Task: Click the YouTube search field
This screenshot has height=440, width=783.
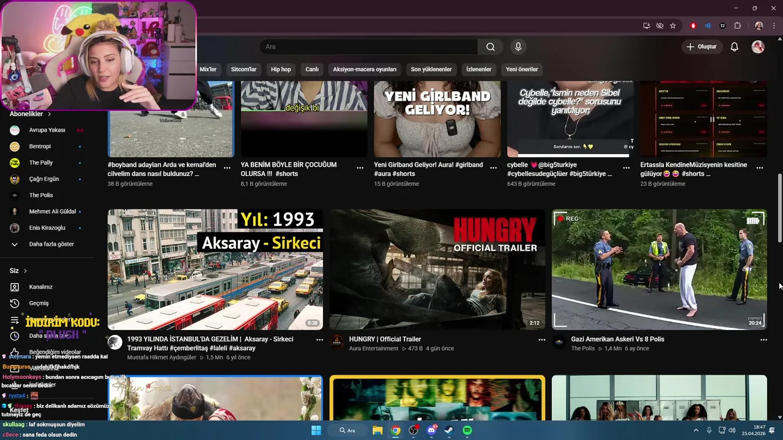Action: (369, 47)
